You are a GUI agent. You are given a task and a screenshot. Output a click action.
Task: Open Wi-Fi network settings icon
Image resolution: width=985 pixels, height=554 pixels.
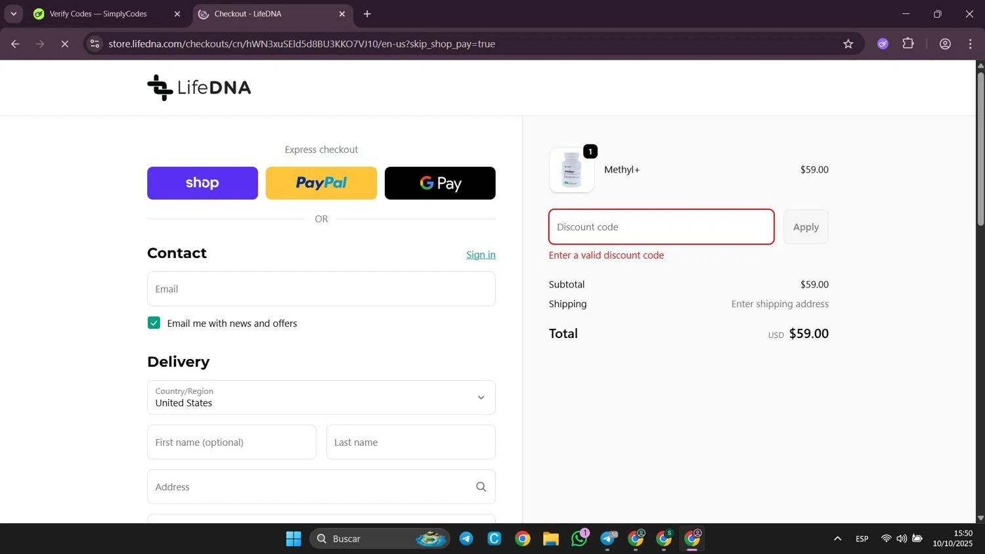pyautogui.click(x=886, y=539)
